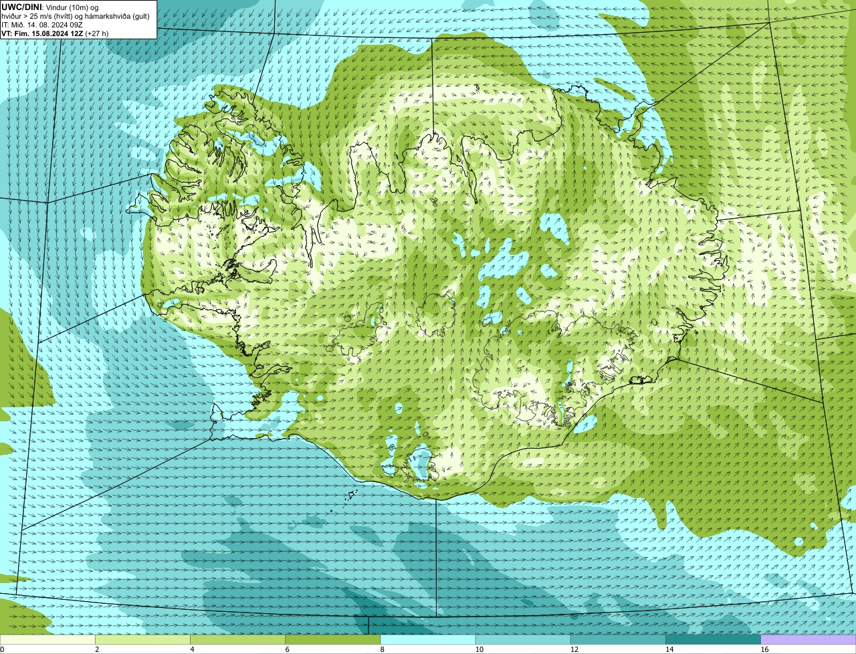The width and height of the screenshot is (856, 654).
Task: Select the 6–8 olive green legend swatch
Action: (333, 640)
